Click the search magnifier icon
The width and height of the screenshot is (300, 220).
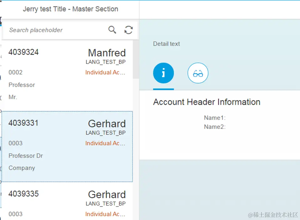point(112,30)
